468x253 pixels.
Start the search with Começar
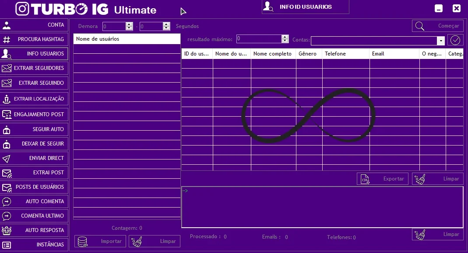click(437, 26)
